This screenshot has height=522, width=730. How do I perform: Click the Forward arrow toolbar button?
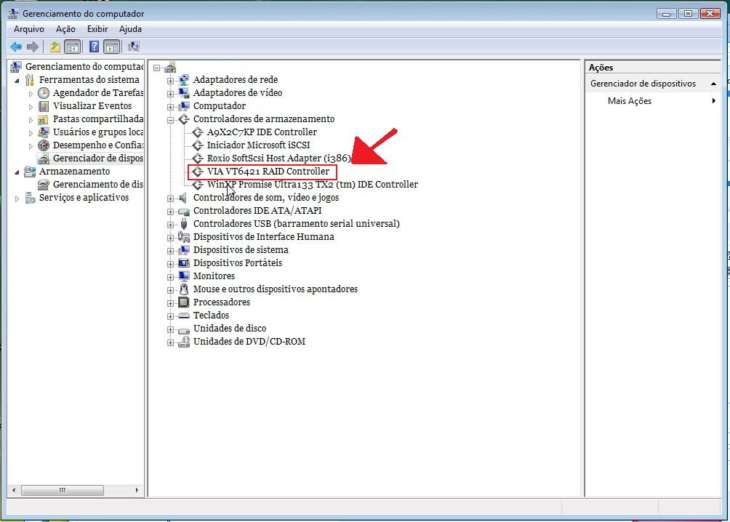tap(33, 47)
